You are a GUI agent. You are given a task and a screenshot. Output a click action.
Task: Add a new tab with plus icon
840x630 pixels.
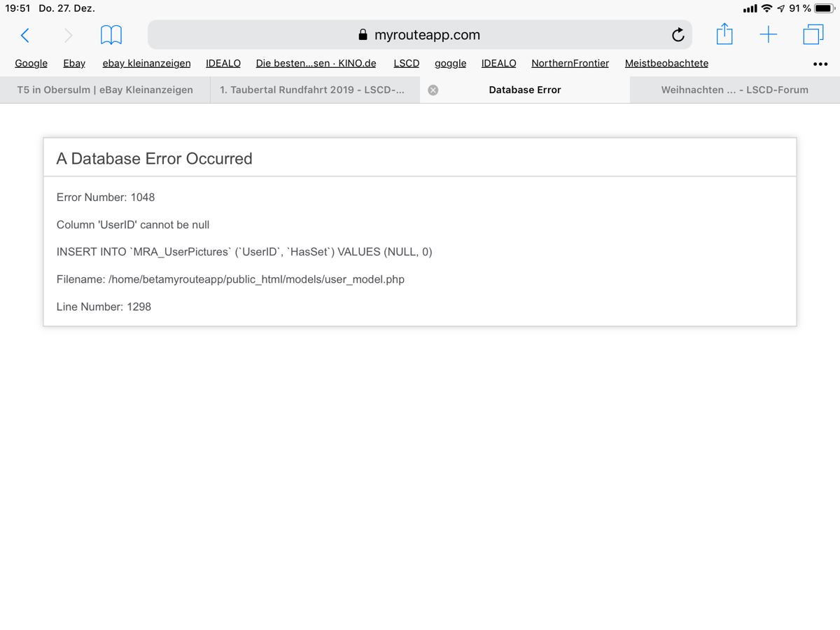click(x=768, y=35)
